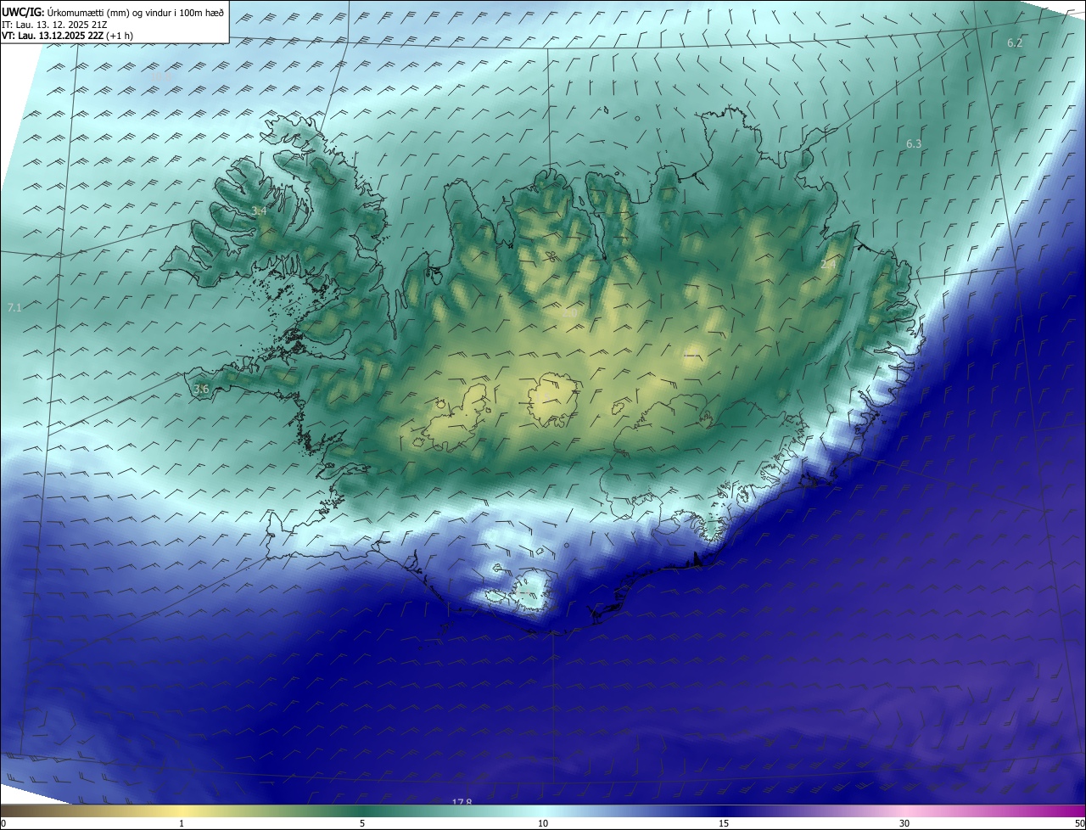The width and height of the screenshot is (1086, 830).
Task: Click the legend tick label 1
Action: [182, 823]
